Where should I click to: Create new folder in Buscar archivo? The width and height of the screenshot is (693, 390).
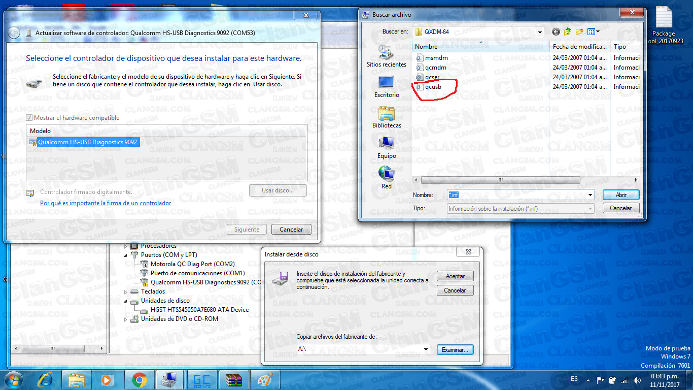click(579, 31)
